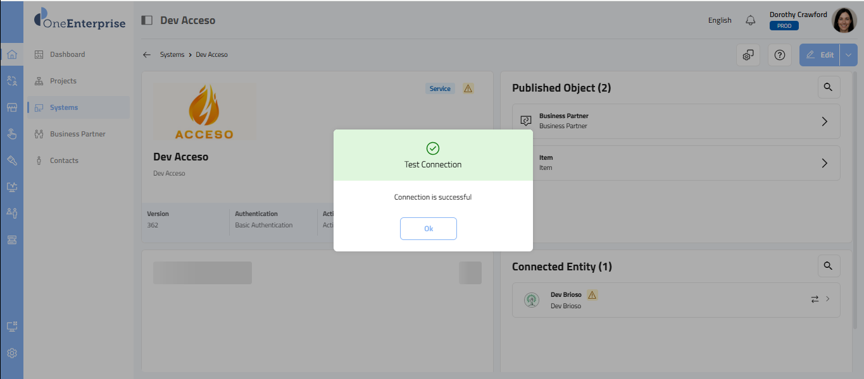Go to Projects in sidebar
Image resolution: width=864 pixels, height=379 pixels.
[x=63, y=81]
